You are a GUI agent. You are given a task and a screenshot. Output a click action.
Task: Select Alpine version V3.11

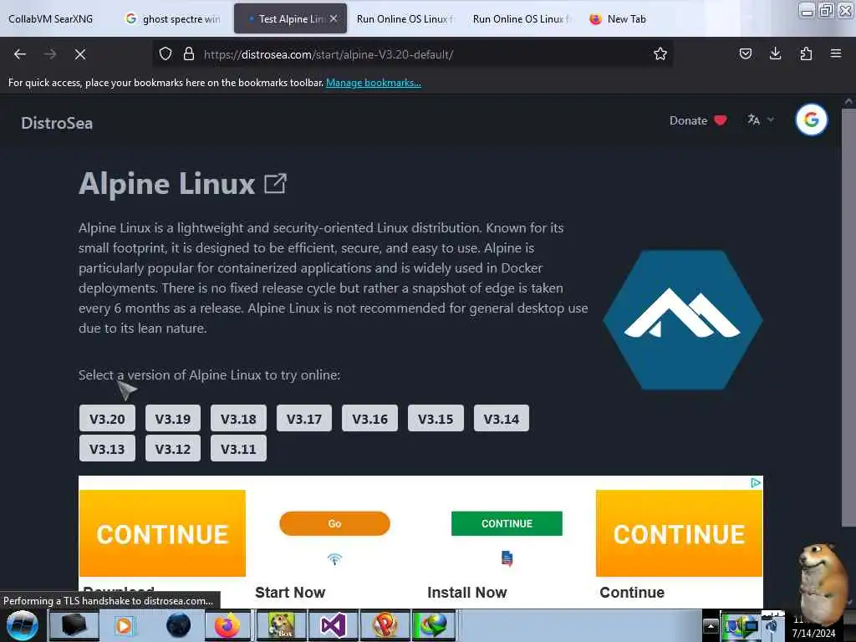[x=238, y=449]
